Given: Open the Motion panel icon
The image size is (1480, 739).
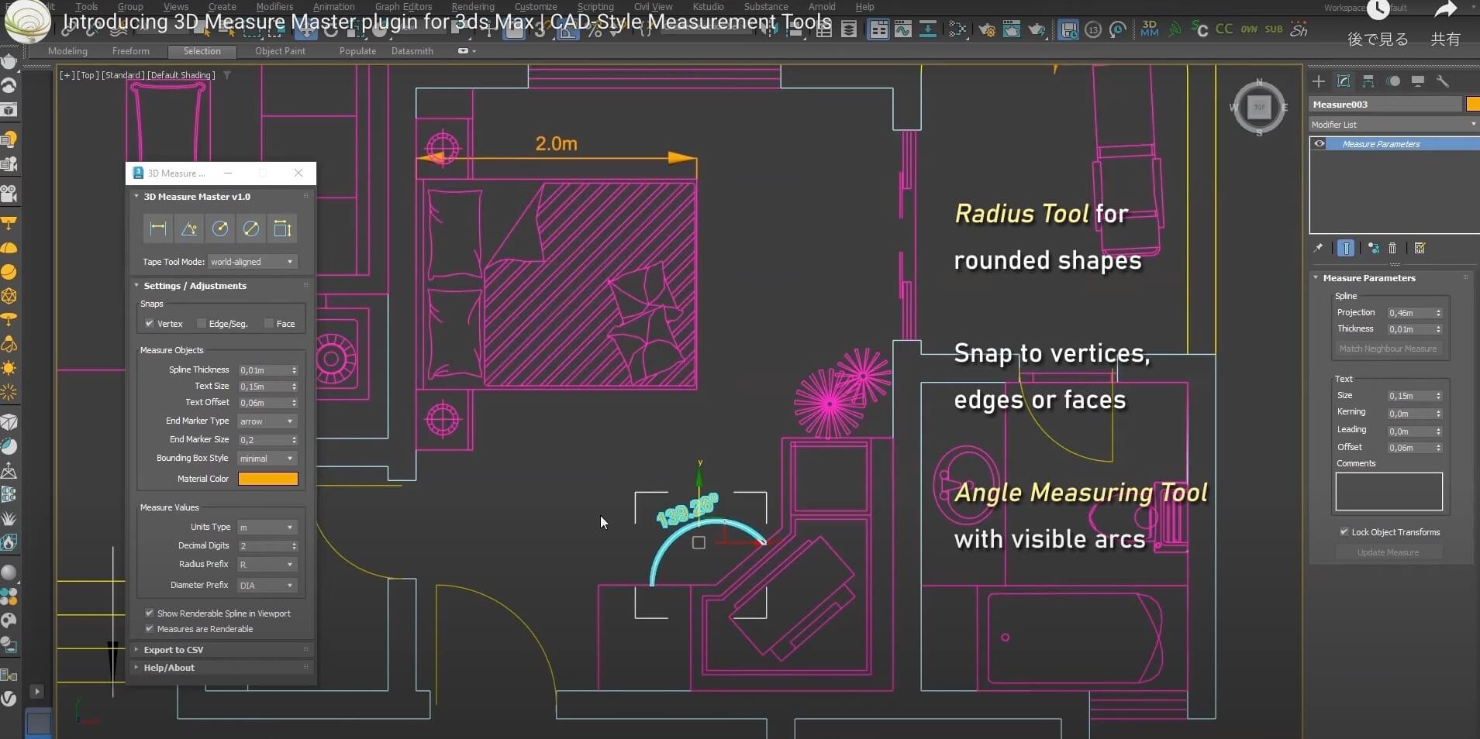Looking at the screenshot, I should click(x=1393, y=81).
